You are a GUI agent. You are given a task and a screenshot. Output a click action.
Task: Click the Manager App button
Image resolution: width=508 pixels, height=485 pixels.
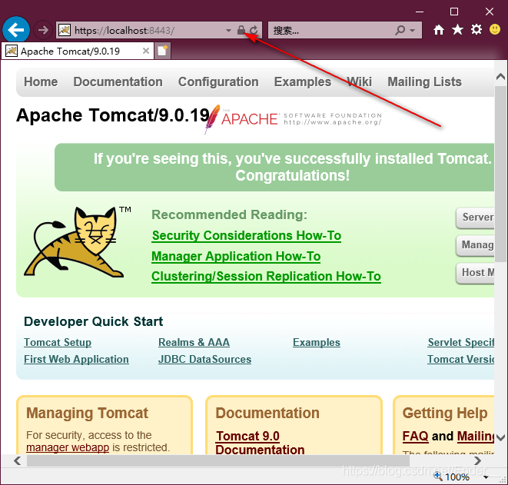pos(475,245)
